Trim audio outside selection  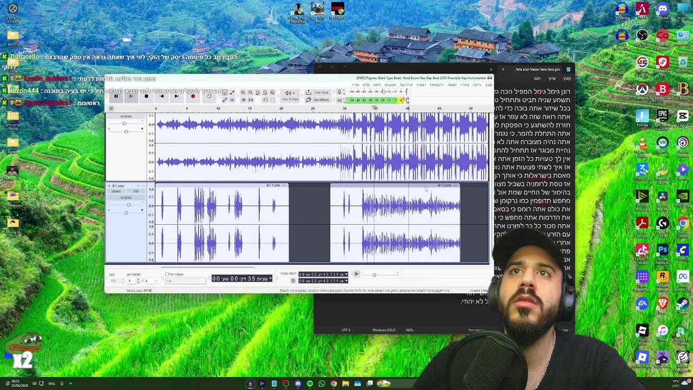coord(243,100)
